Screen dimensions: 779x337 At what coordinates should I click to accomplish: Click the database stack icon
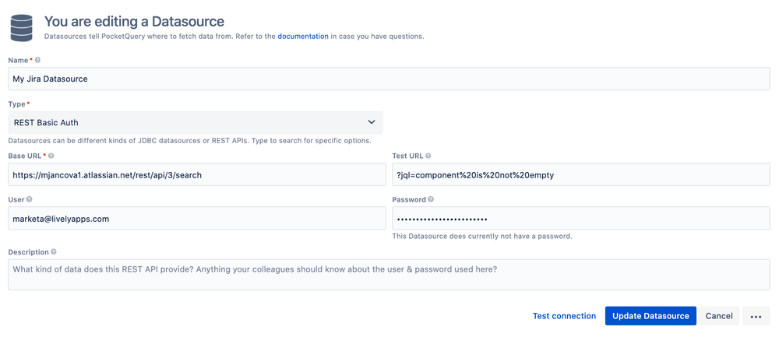21,28
